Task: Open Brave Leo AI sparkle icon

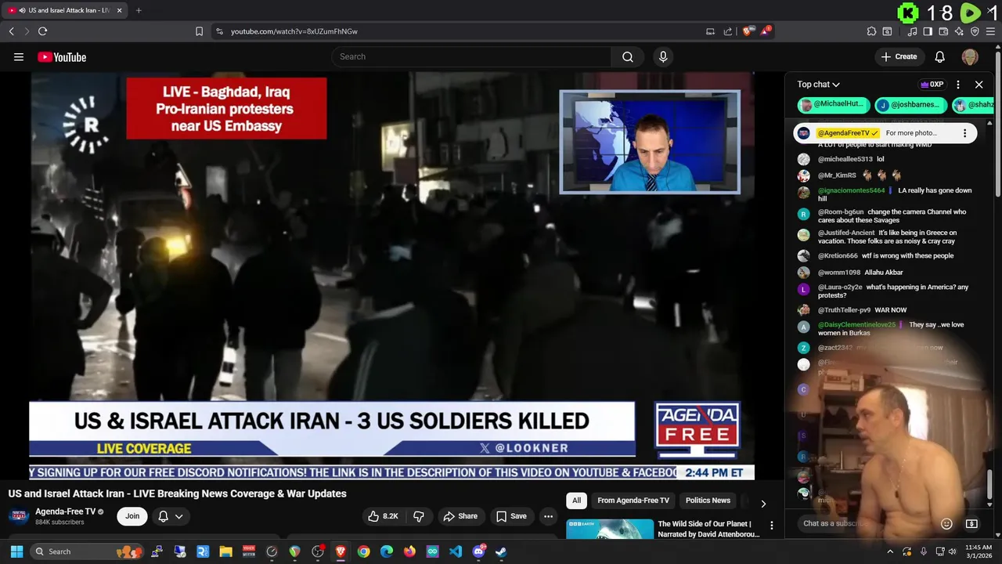Action: (959, 31)
